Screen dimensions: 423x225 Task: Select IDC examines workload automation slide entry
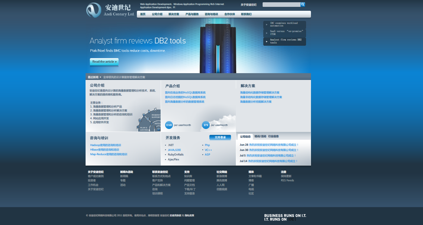[285, 24]
